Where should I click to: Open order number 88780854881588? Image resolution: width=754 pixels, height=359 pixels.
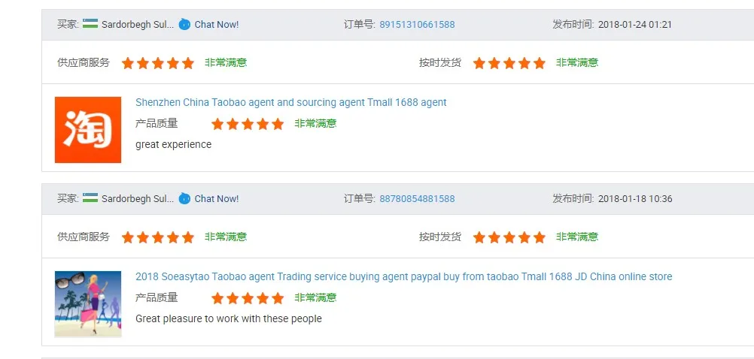click(x=417, y=198)
